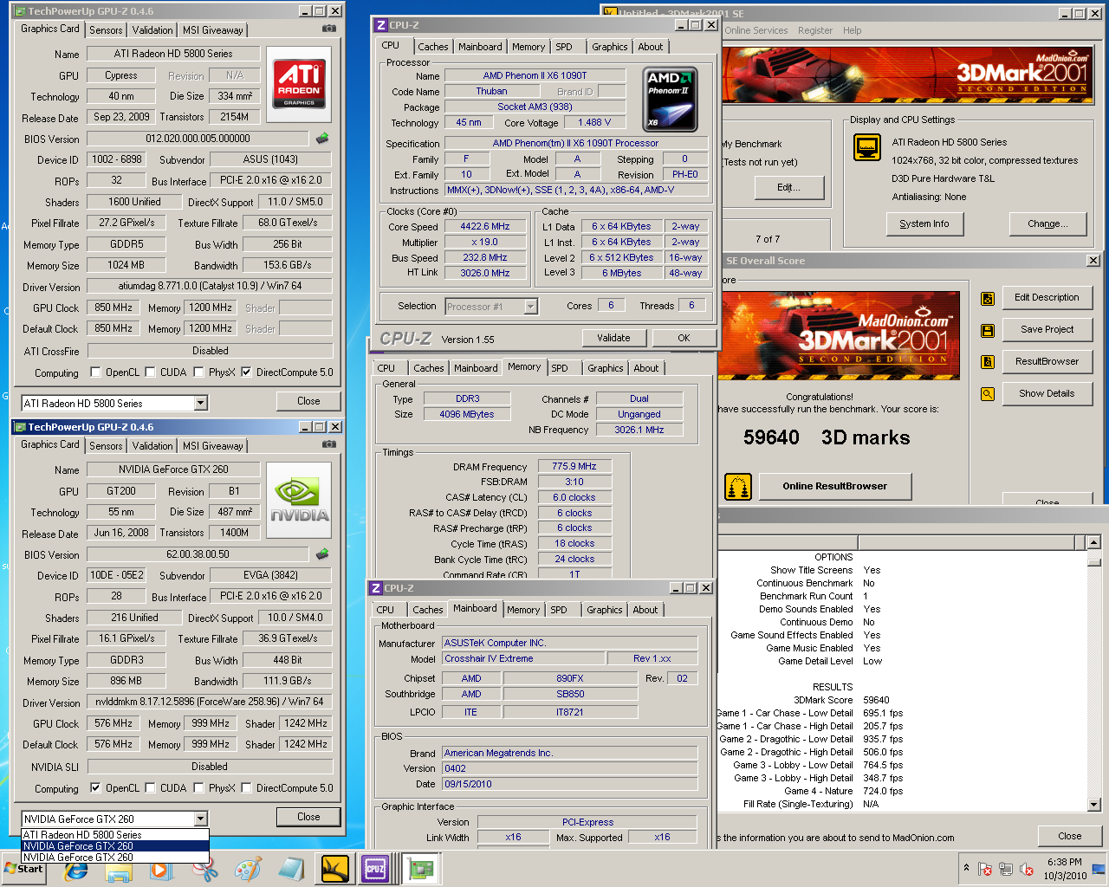Open Paint from the taskbar

click(x=248, y=870)
